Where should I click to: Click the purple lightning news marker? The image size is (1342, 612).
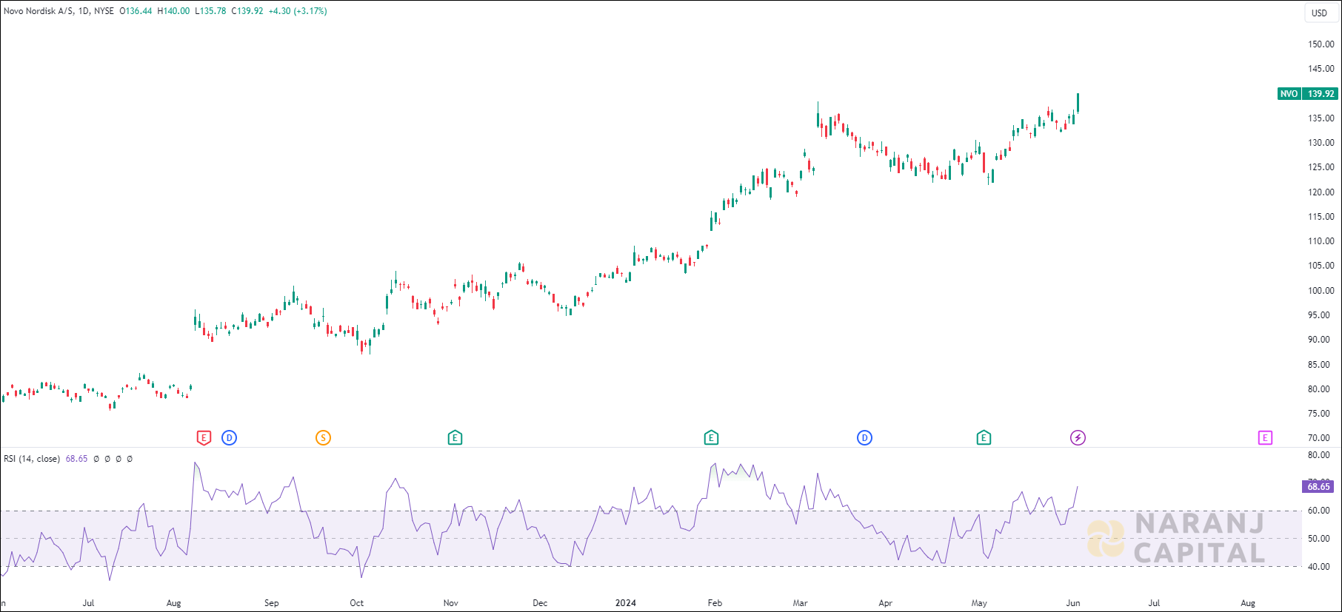[1078, 438]
